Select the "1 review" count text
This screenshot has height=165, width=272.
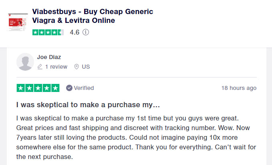pos(56,67)
